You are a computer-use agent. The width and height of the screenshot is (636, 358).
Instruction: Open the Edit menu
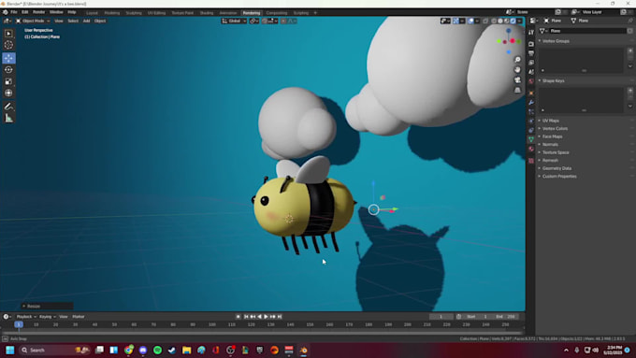[x=24, y=12]
